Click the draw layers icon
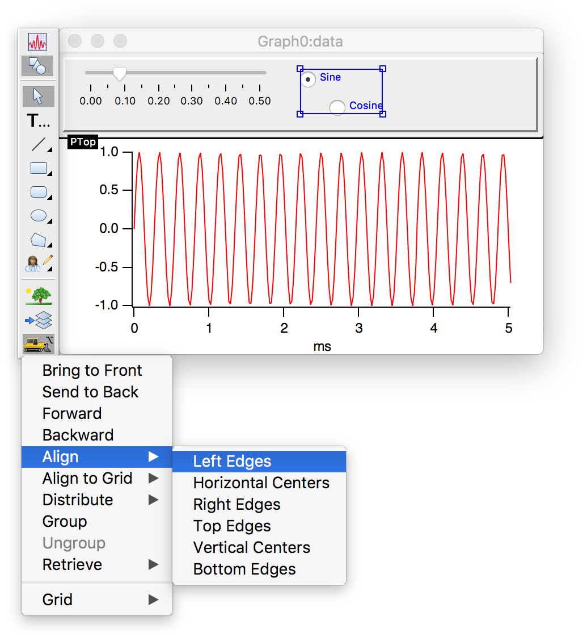This screenshot has width=587, height=637. [38, 320]
